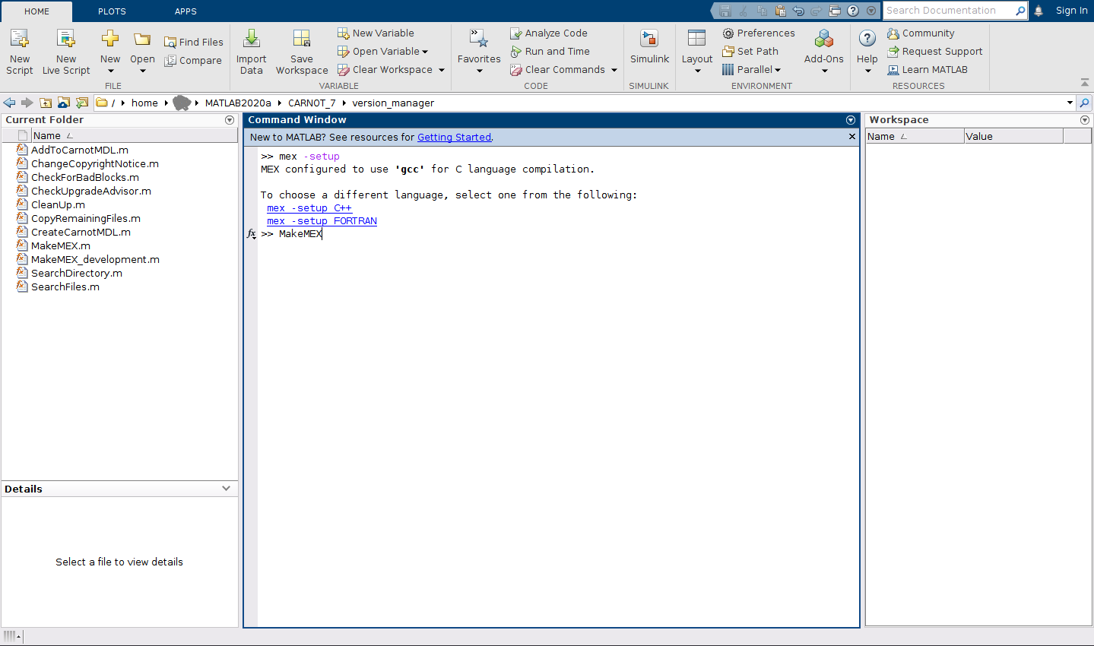Click the mex -setup C++ link
The height and width of the screenshot is (646, 1094).
pyautogui.click(x=309, y=208)
